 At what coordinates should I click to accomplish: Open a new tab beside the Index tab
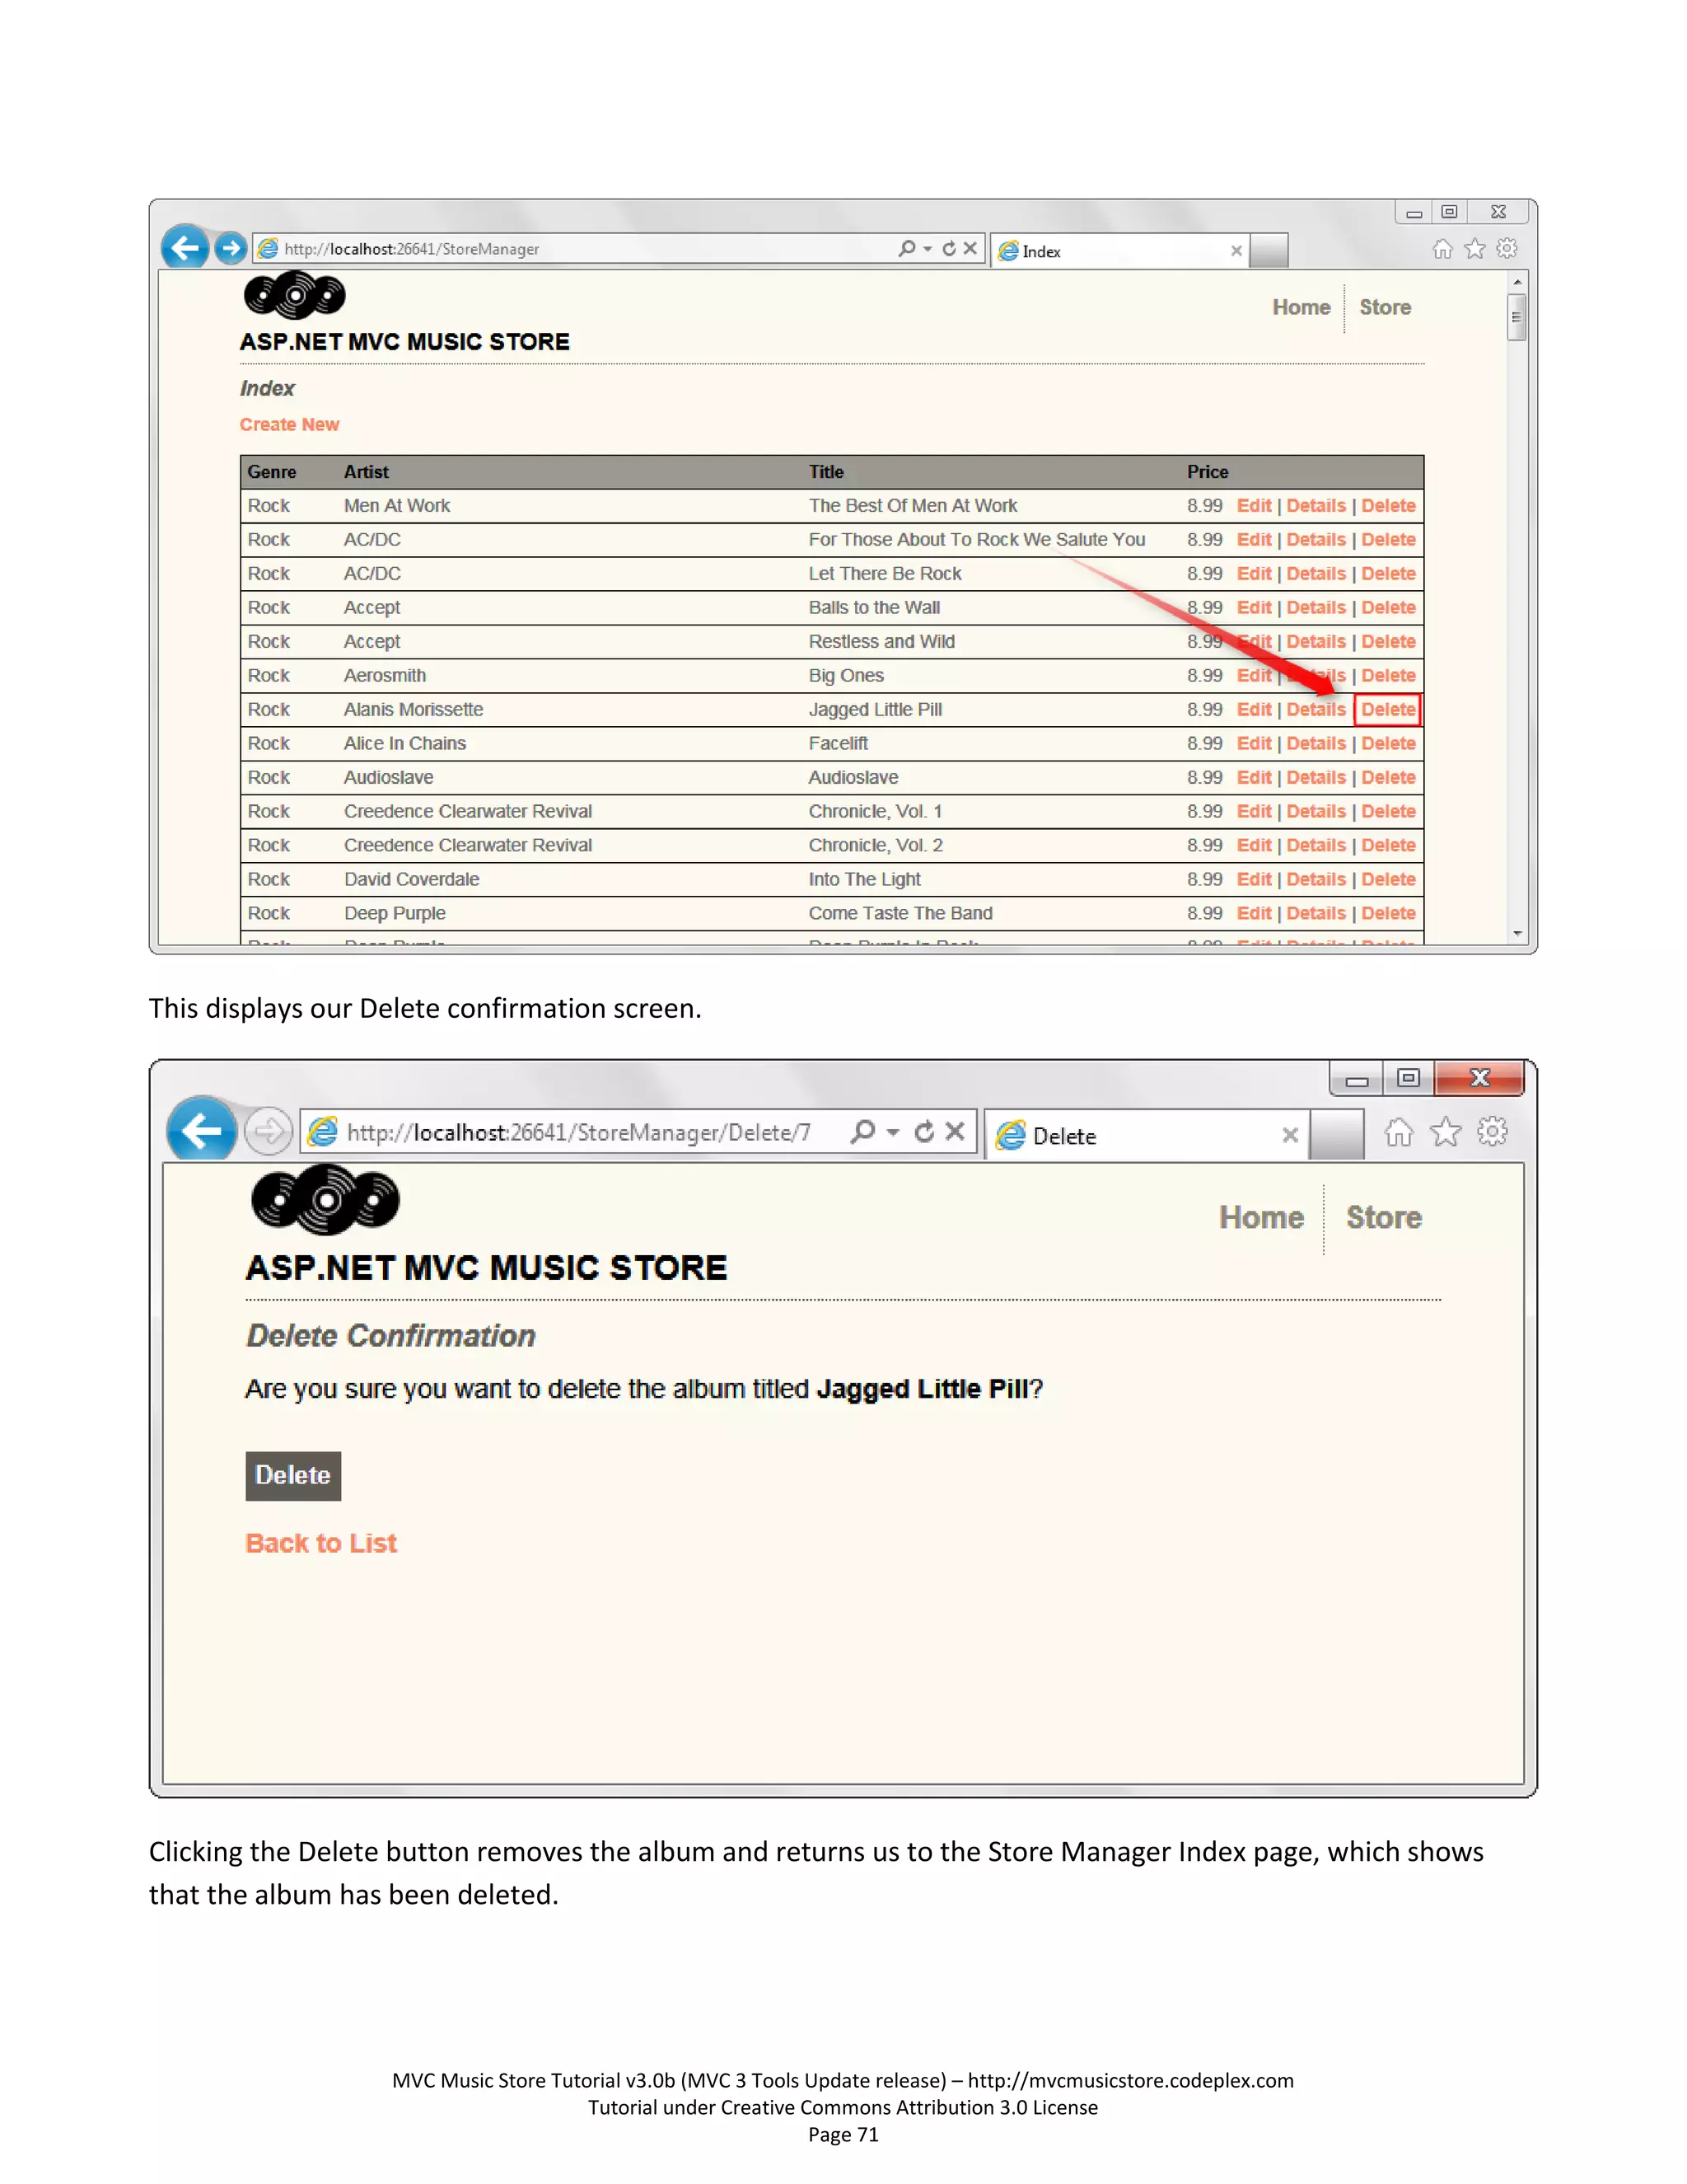(x=1269, y=251)
